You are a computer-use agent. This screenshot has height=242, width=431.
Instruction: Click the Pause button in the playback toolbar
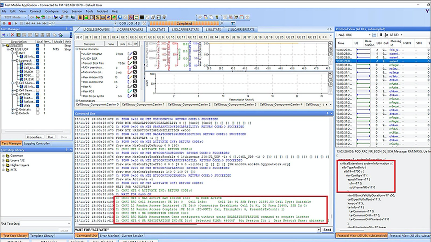21,23
